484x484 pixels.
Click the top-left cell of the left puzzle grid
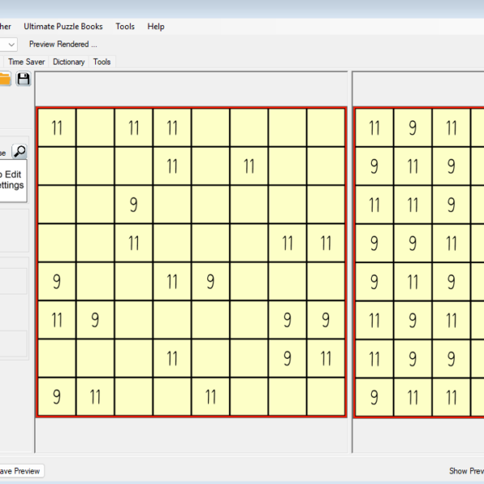56,127
